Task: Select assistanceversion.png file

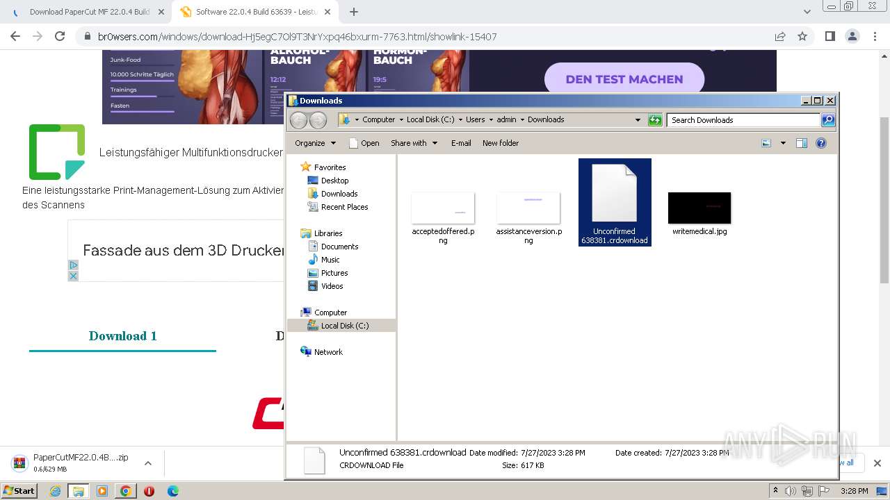Action: tap(528, 218)
